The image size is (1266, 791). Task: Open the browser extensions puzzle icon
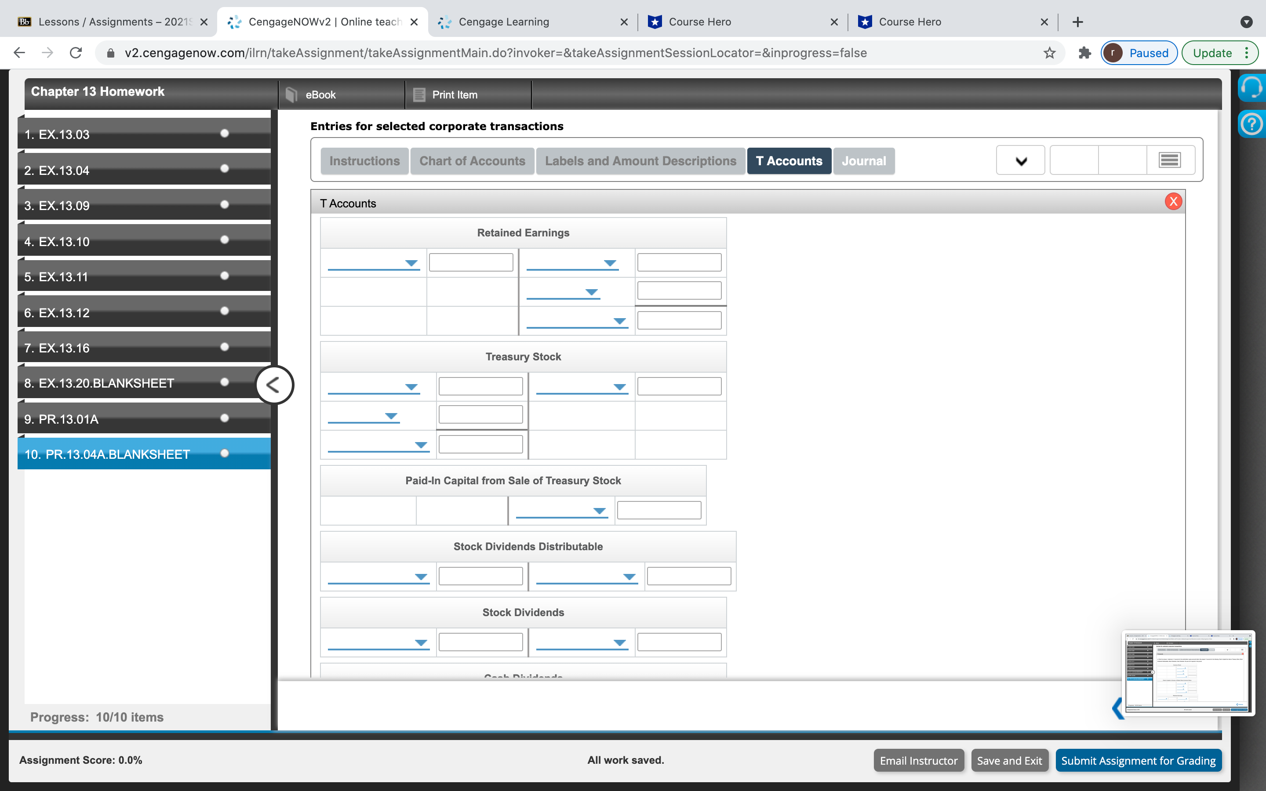pyautogui.click(x=1084, y=53)
